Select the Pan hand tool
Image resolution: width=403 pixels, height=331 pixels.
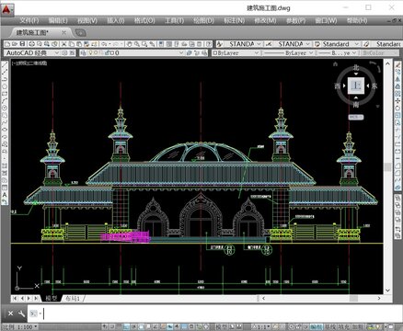[x=129, y=44]
